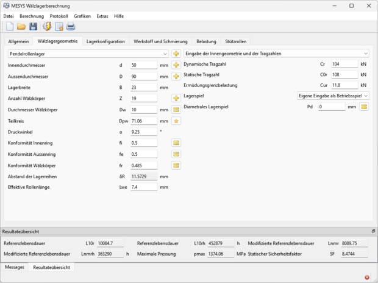
Task: Click the New file toolbar icon
Action: click(x=9, y=26)
